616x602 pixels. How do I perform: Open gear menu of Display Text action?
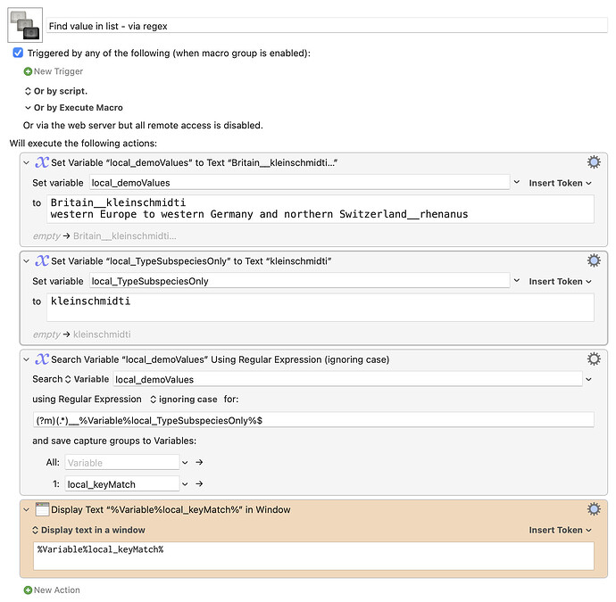(x=594, y=509)
